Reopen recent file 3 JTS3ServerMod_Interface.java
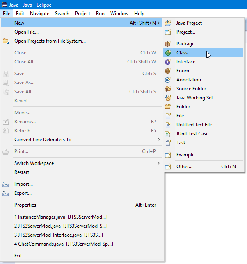The height and width of the screenshot is (264, 247). point(82,235)
